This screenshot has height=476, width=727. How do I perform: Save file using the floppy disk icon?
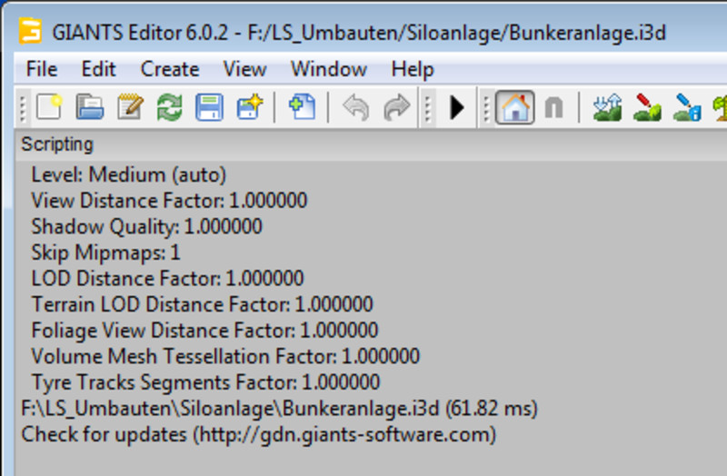point(209,108)
